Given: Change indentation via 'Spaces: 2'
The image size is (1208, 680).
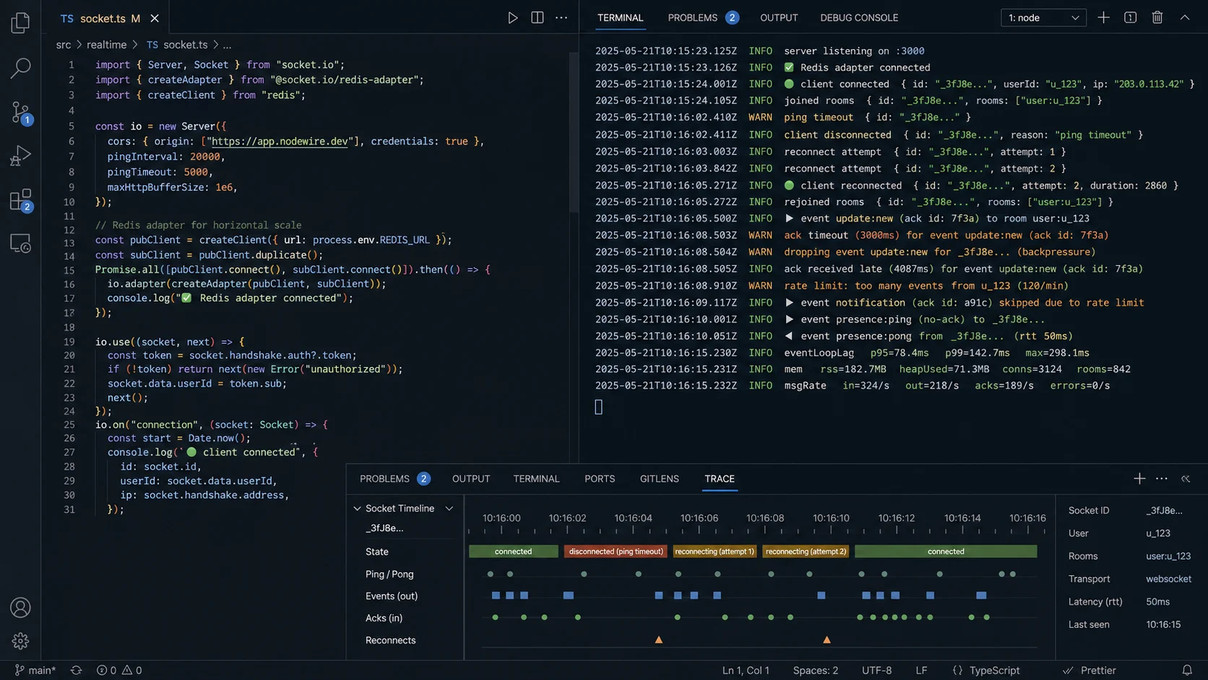Looking at the screenshot, I should 815,670.
